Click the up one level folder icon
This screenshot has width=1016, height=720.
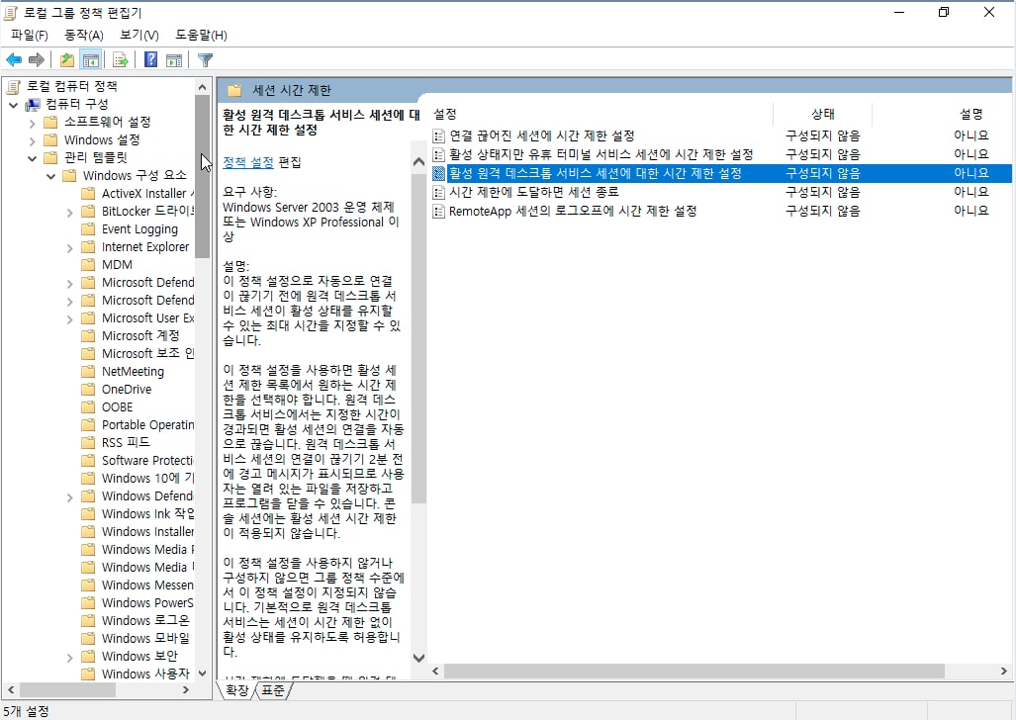pos(65,59)
